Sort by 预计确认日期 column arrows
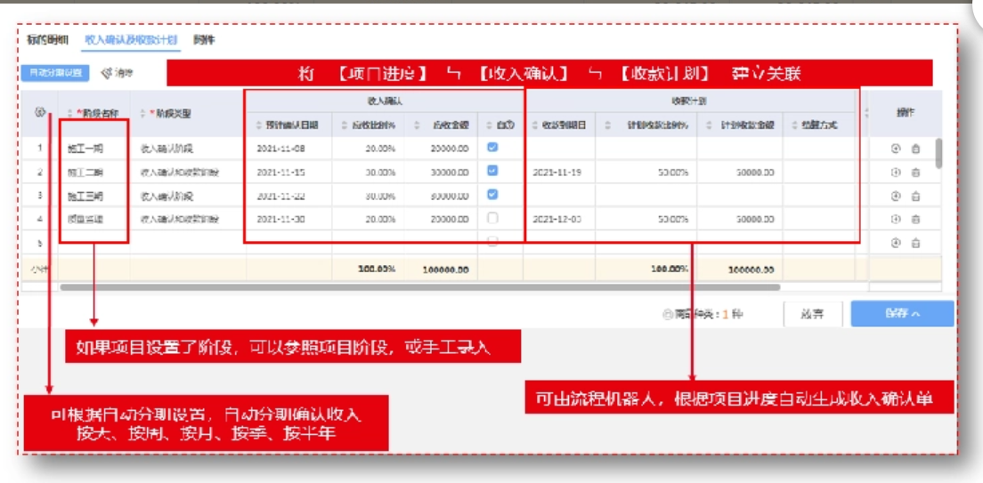 point(259,125)
